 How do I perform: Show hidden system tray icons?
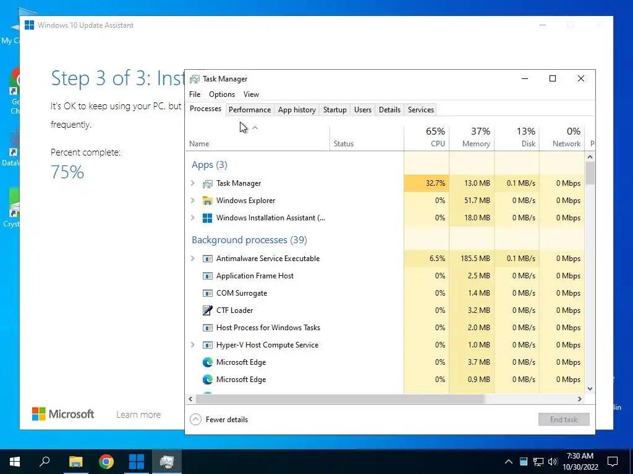click(509, 462)
